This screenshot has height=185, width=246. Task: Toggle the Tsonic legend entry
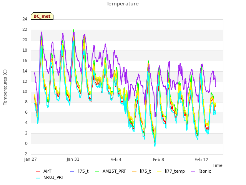pyautogui.click(x=201, y=171)
